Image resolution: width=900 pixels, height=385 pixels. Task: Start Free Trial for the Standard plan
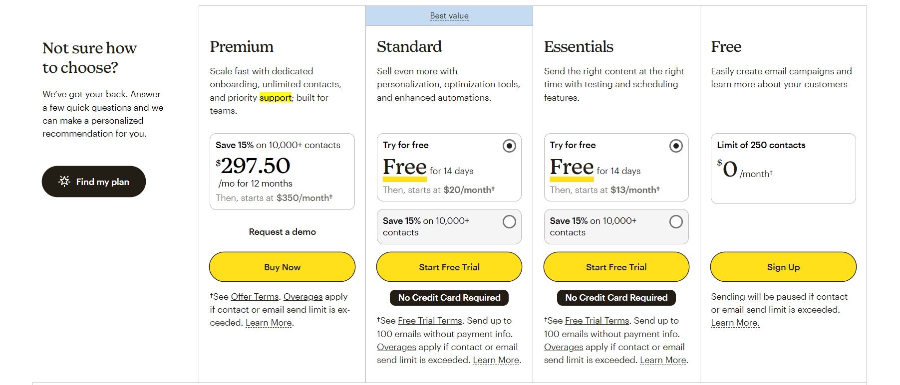(x=449, y=267)
